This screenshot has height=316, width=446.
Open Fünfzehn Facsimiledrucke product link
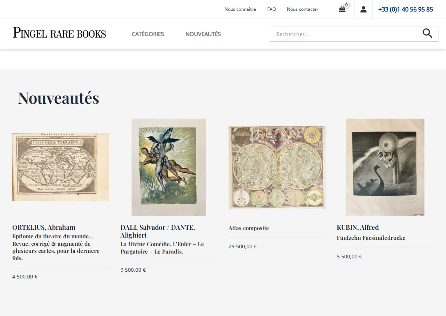(x=371, y=238)
